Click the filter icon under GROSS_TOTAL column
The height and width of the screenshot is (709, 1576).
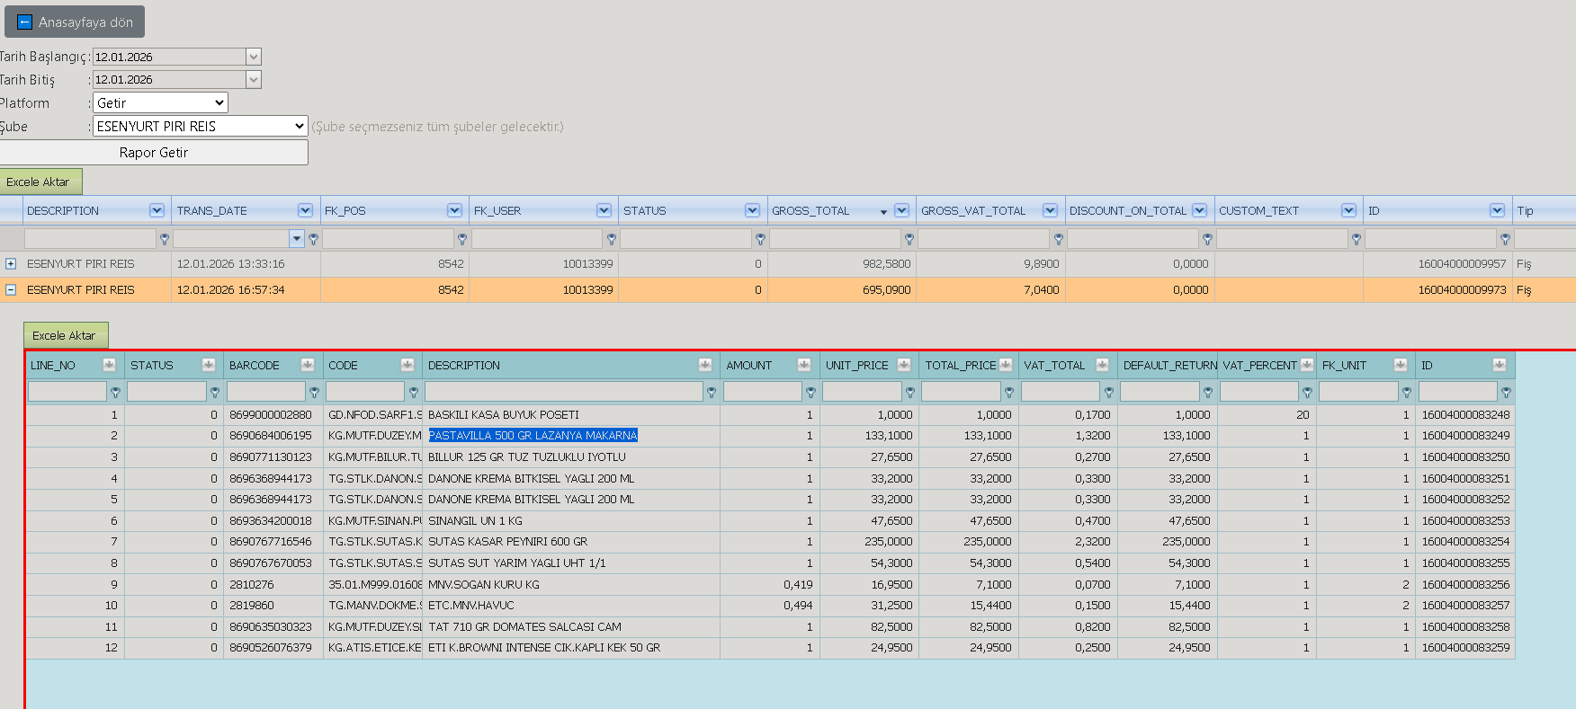coord(909,239)
